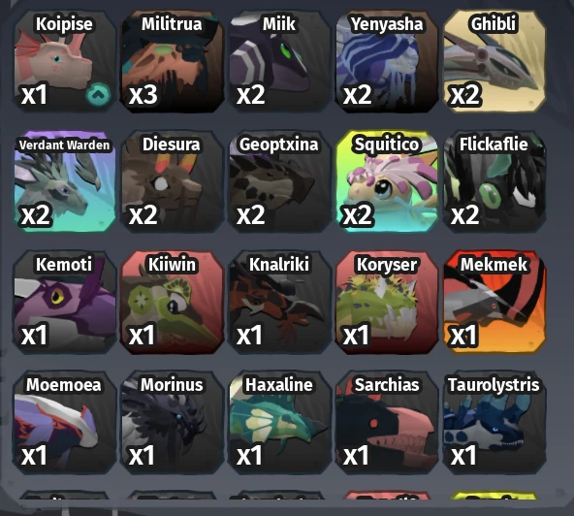Choose the Miik creature tile
This screenshot has height=516, width=574.
pos(279,61)
